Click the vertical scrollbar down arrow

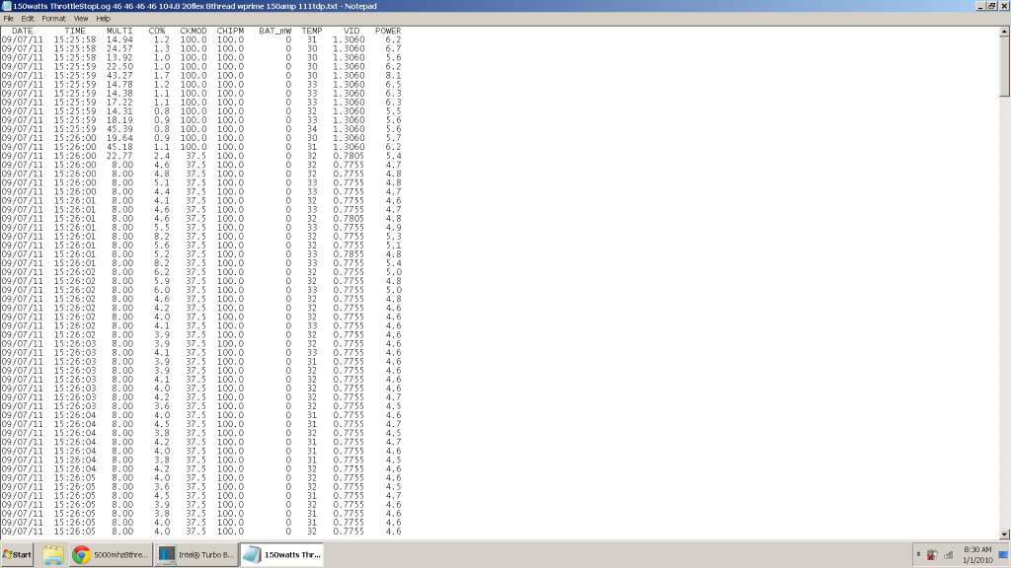point(1004,533)
